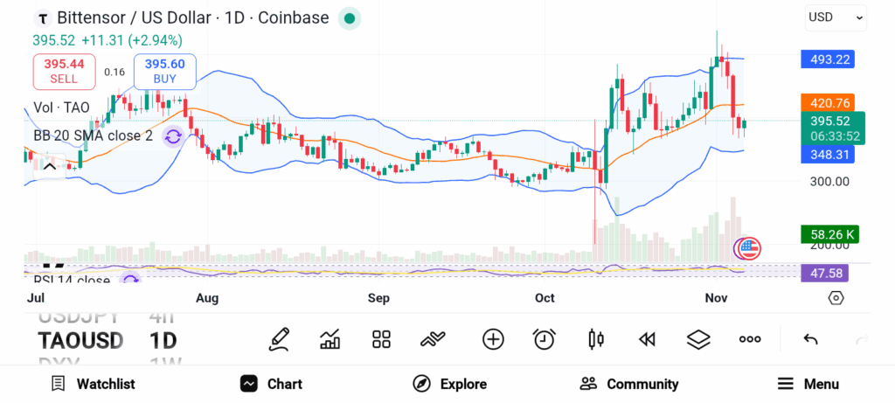Open the layout templates grid icon
This screenshot has width=895, height=403.
coord(381,339)
